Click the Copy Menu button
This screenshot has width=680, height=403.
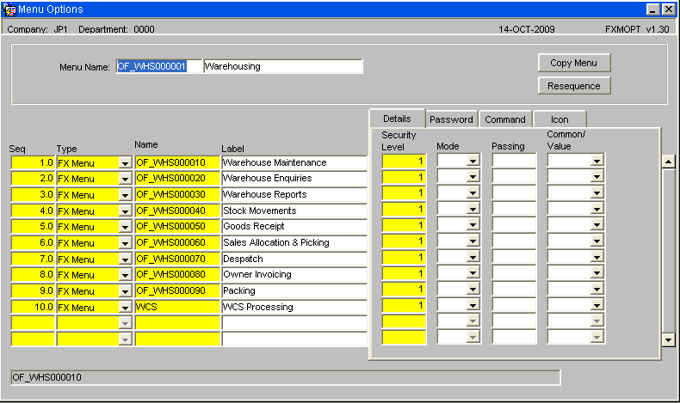tap(574, 63)
